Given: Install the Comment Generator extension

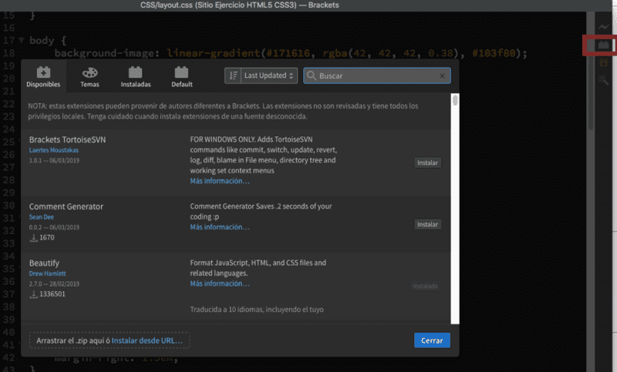Looking at the screenshot, I should pyautogui.click(x=427, y=224).
